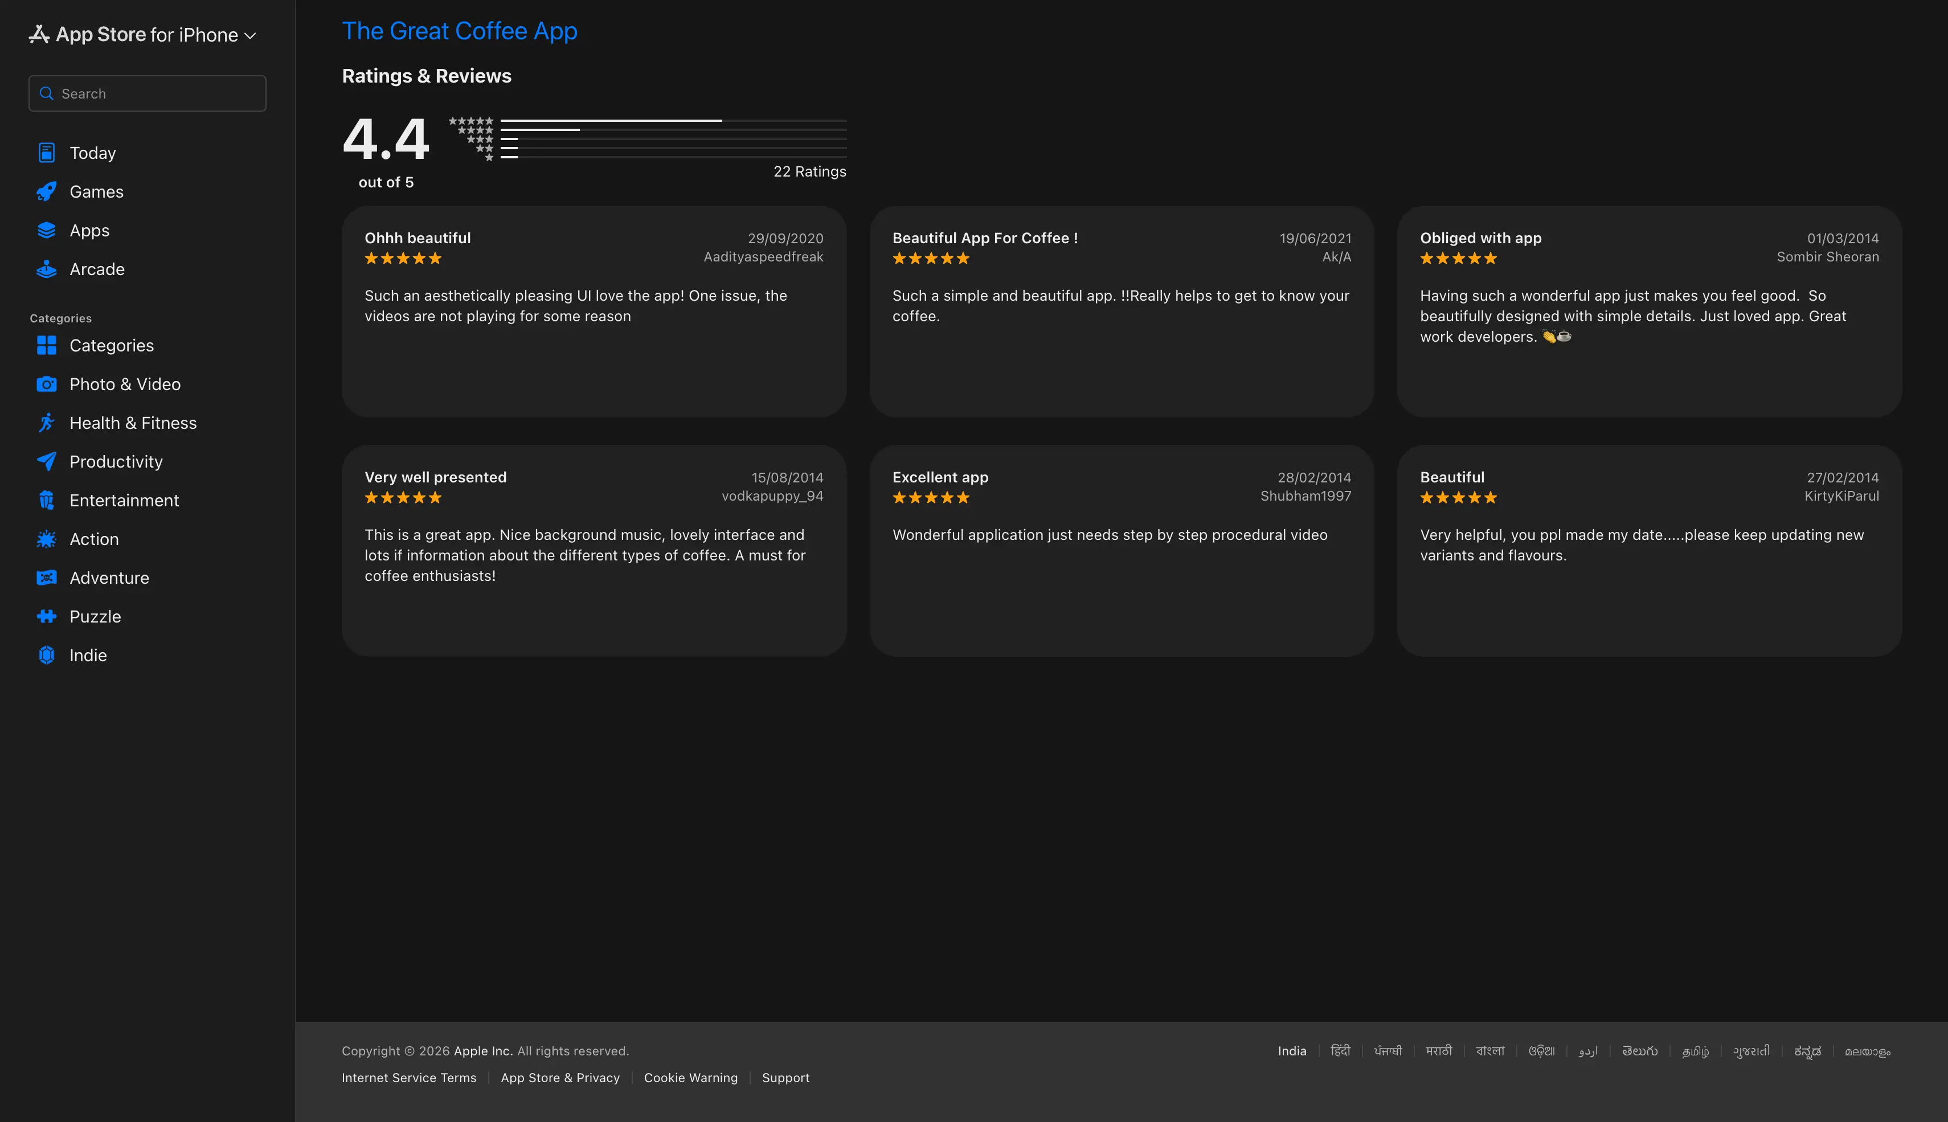The image size is (1948, 1122).
Task: Click the "Ratings & Reviews" heading
Action: (x=427, y=76)
